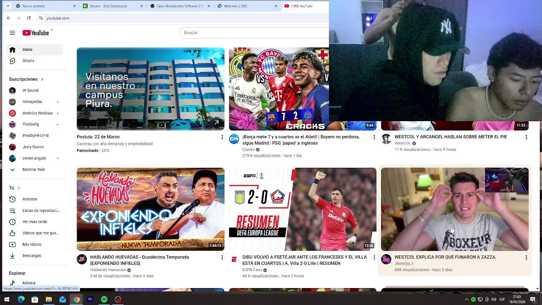Open ESPN Fans channel avatar

coord(234,259)
